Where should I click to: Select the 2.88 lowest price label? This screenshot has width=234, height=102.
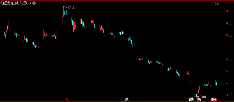203,97
